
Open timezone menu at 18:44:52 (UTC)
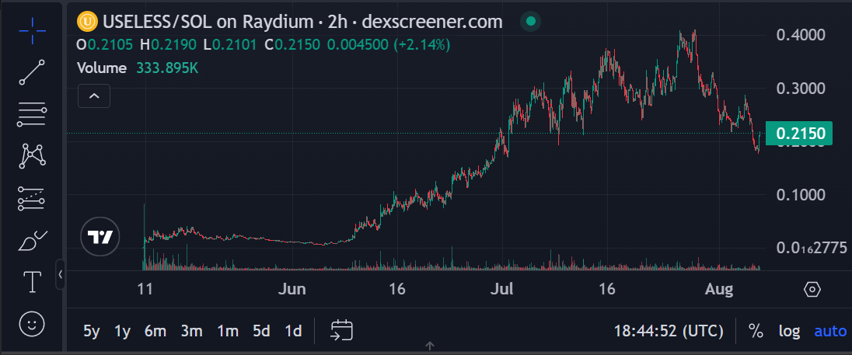click(669, 331)
